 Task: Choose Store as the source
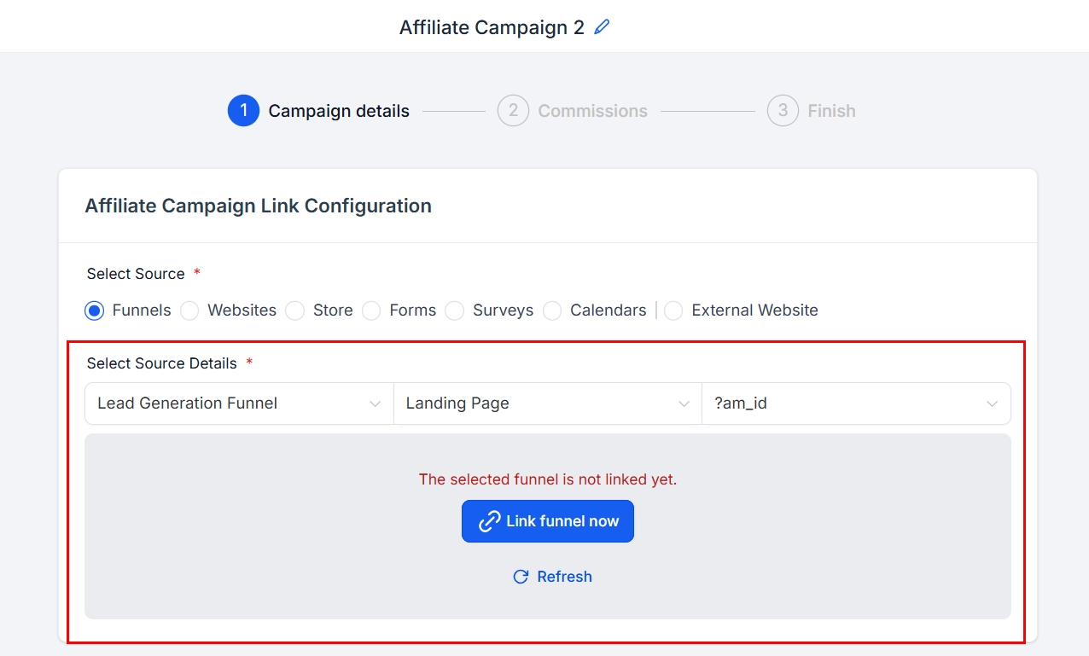(295, 311)
